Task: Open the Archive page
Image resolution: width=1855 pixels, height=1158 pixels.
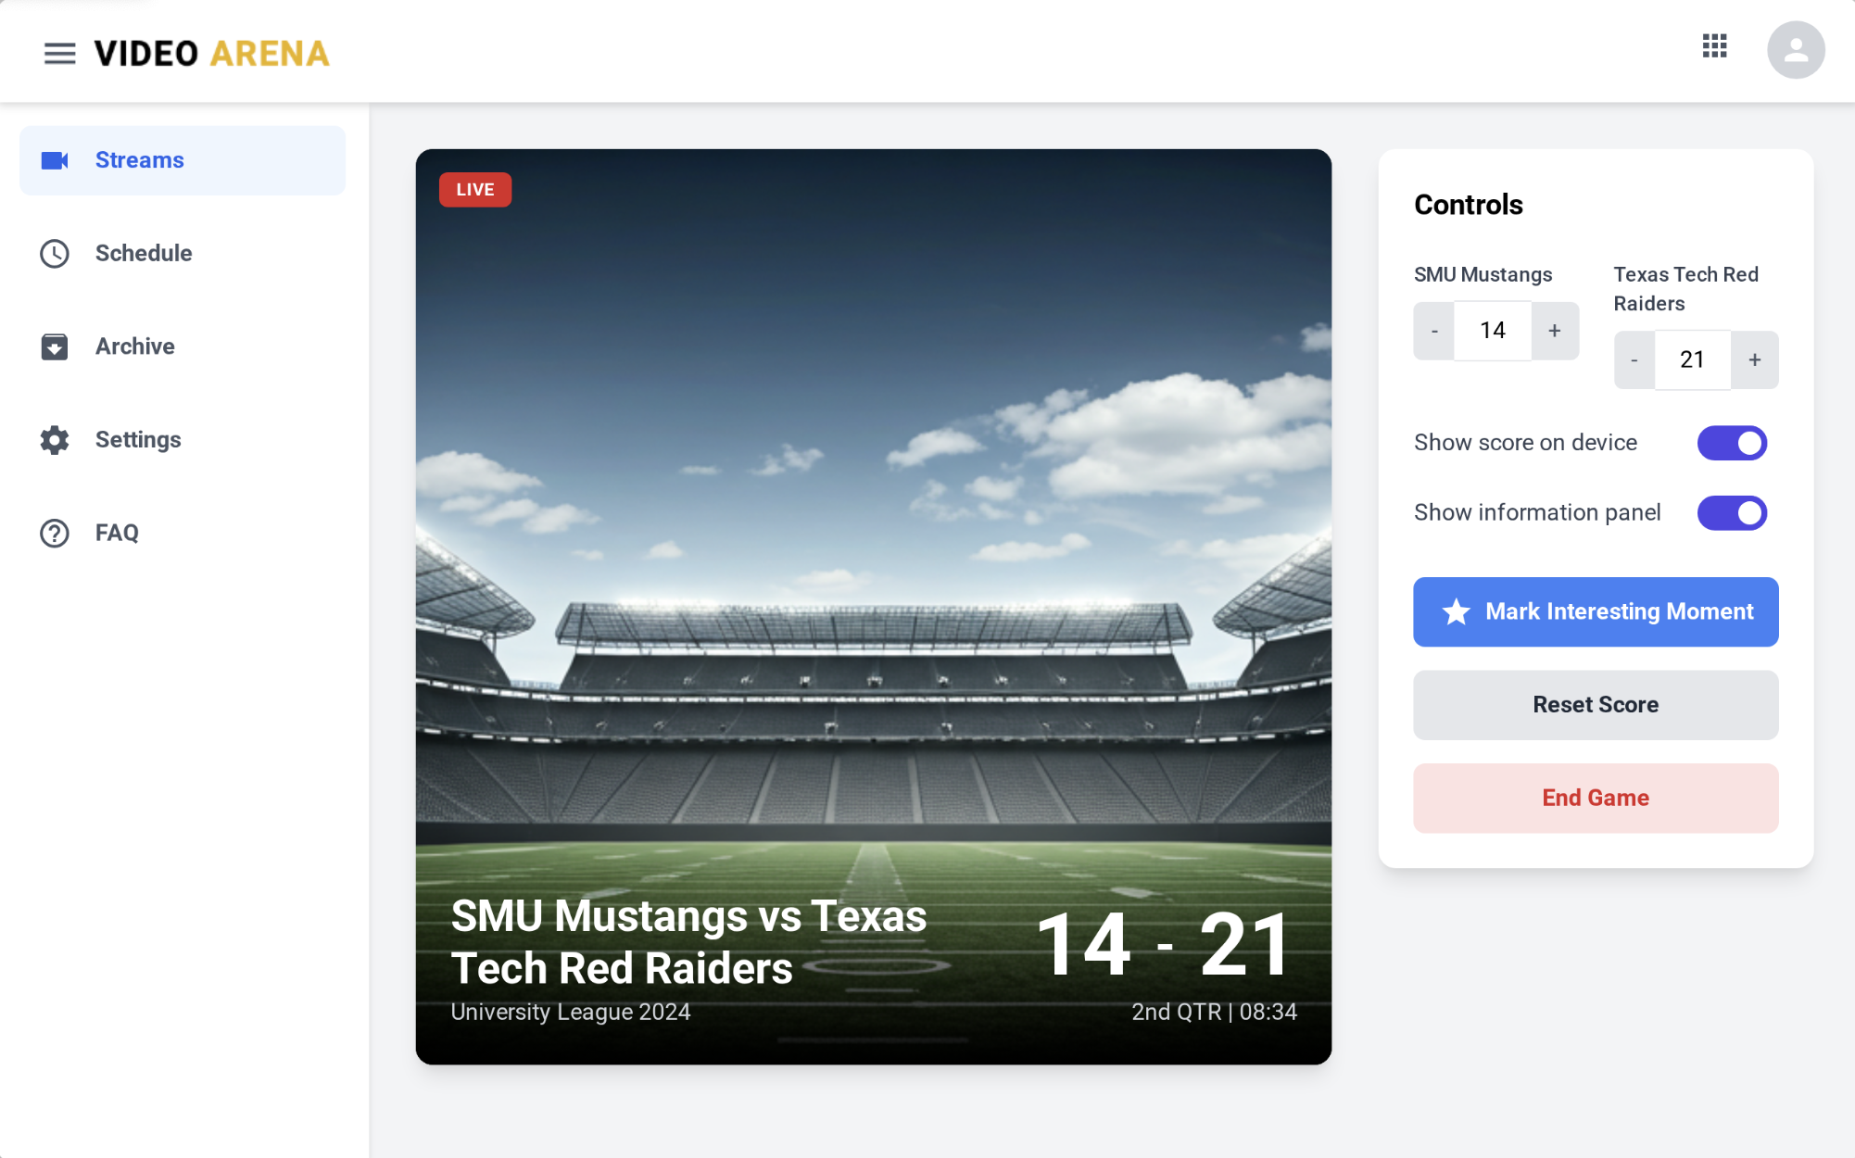Action: (x=183, y=346)
